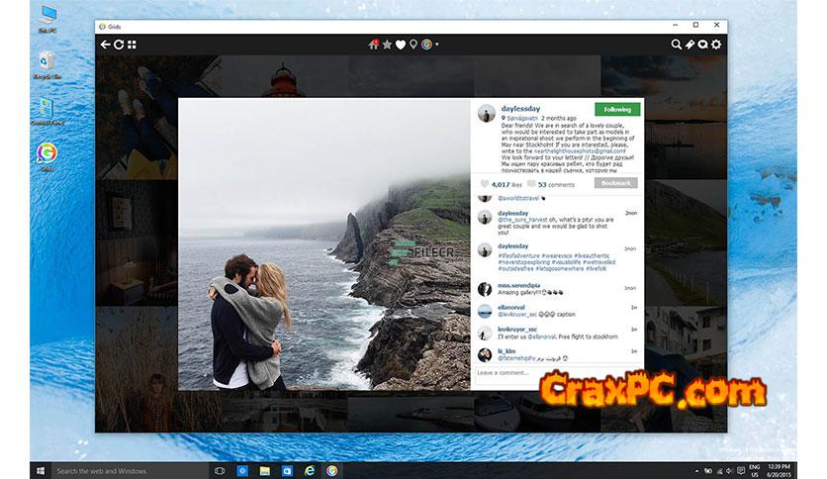Screen dimensions: 827x479
Task: Open settings gear icon in Grids toolbar
Action: coord(716,45)
